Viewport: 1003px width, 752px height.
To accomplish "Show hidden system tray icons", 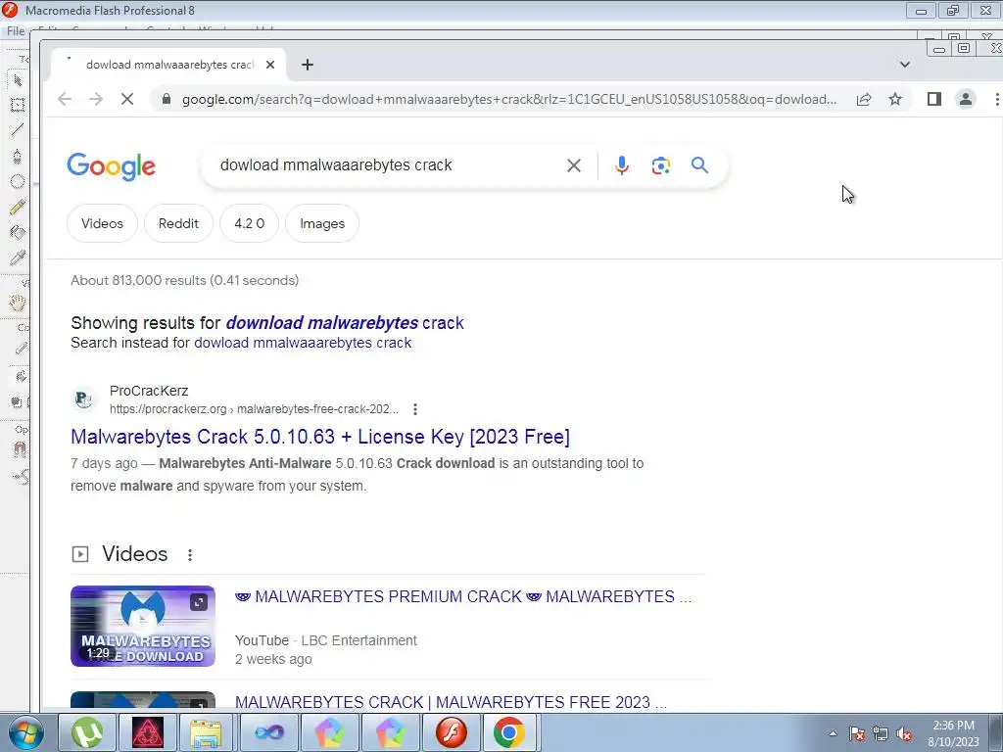I will click(833, 733).
